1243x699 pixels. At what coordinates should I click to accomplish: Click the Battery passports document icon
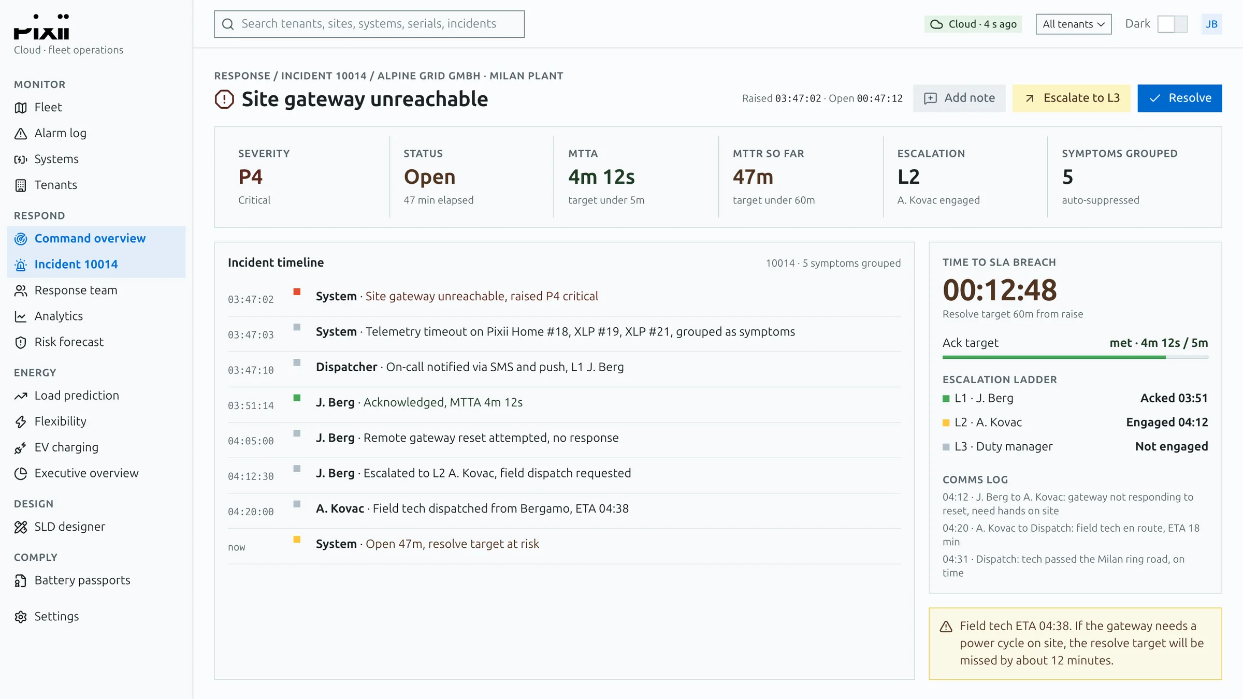coord(21,580)
